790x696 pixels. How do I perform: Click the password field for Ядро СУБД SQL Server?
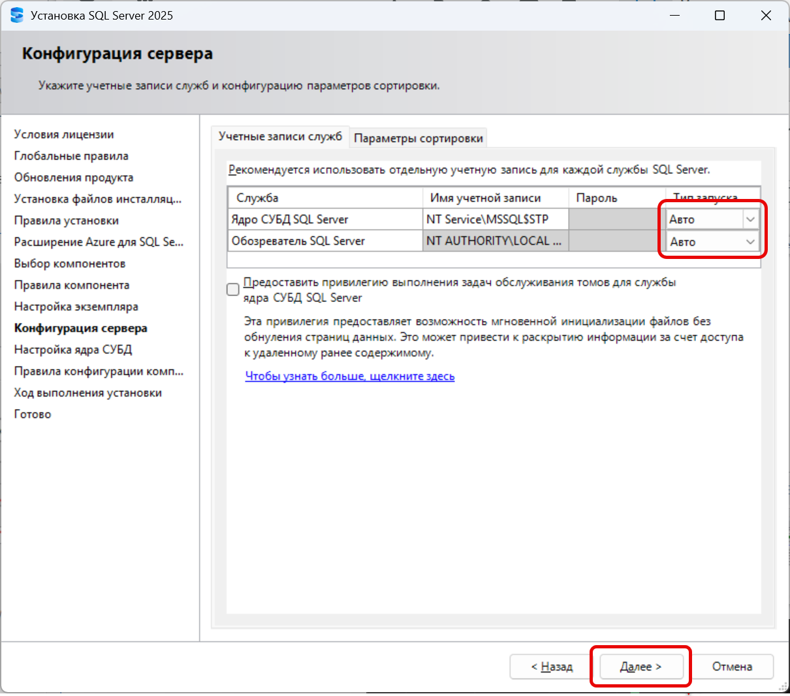click(x=617, y=219)
